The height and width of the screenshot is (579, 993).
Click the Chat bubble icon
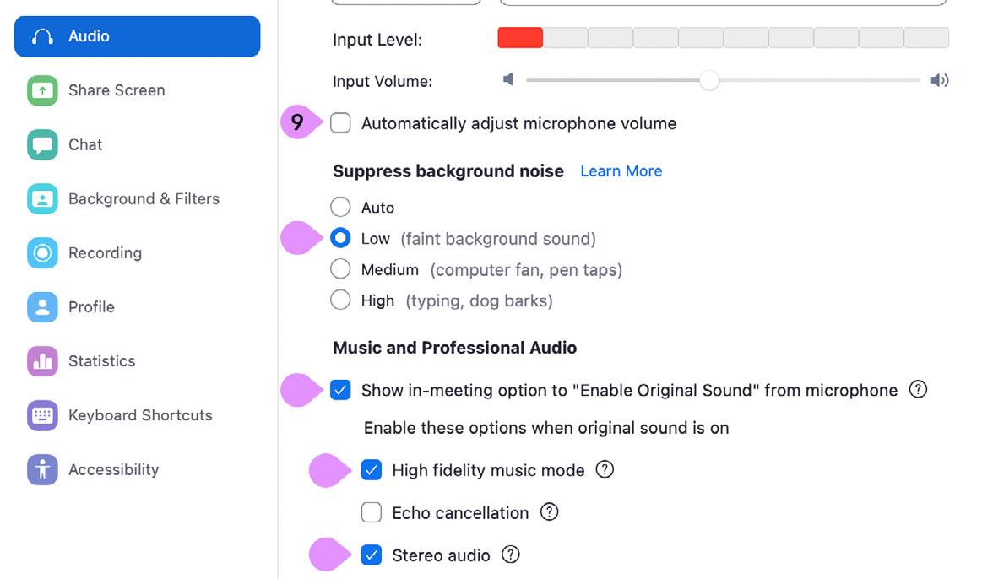(x=42, y=145)
